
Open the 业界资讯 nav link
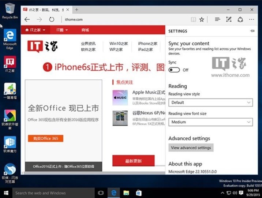click(88, 44)
